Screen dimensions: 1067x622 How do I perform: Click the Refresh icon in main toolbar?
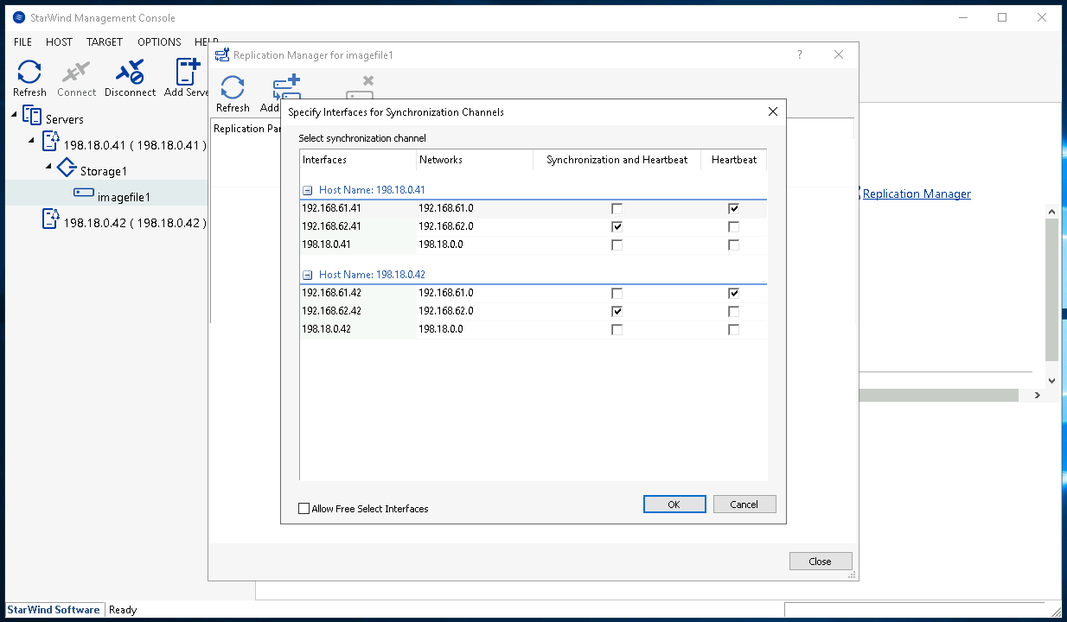(x=29, y=73)
